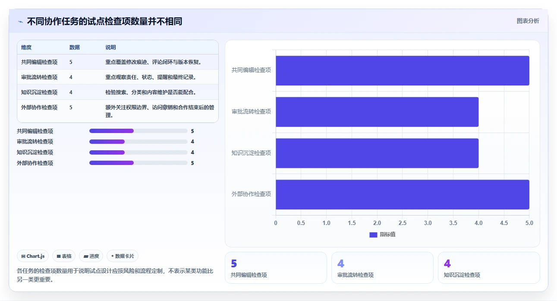Select table row 共同编辑检查项
This screenshot has width=557, height=301.
[118, 62]
